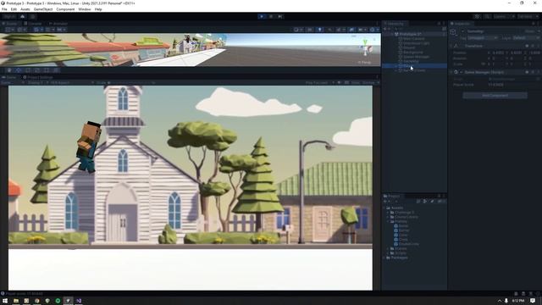
Task: Open the Component menu
Action: [65, 9]
